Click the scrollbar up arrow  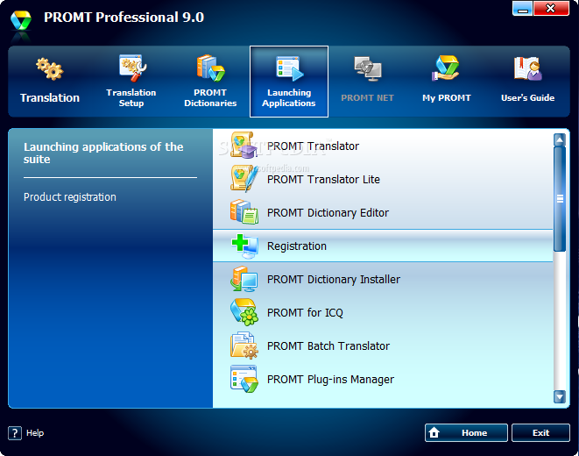560,139
